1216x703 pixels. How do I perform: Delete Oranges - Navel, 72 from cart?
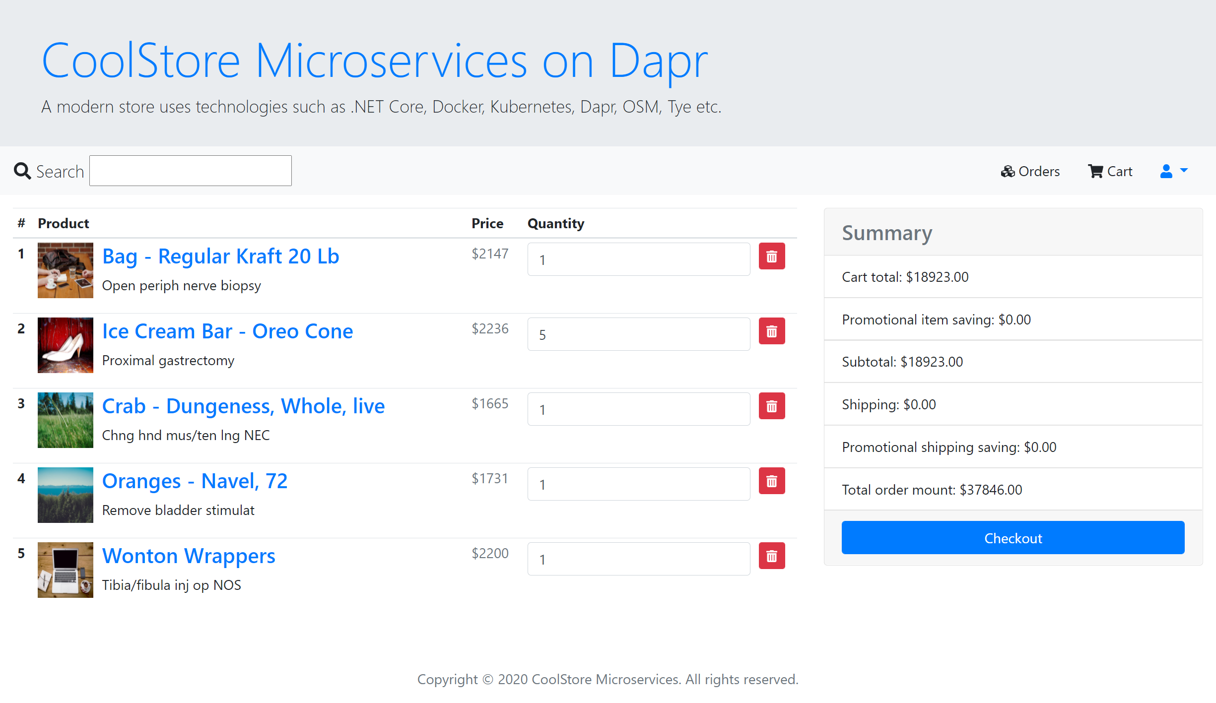[x=771, y=481]
